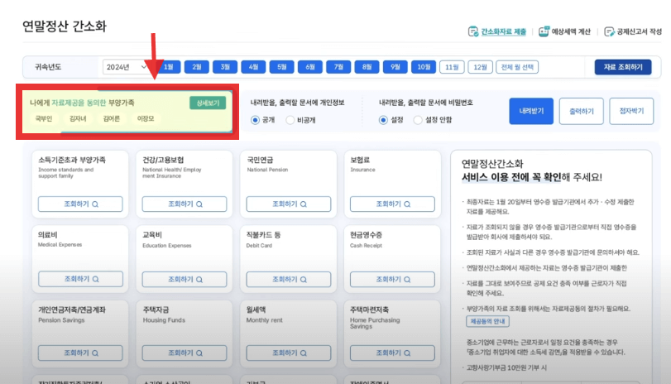Click the 귀속년도 label text
Screen dimensions: 671x384
pyautogui.click(x=48, y=67)
